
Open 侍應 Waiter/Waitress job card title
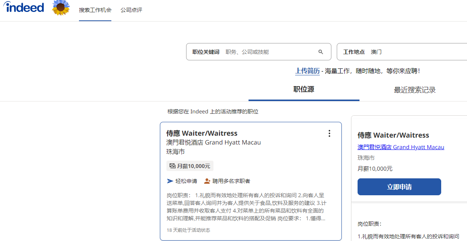tap(202, 133)
